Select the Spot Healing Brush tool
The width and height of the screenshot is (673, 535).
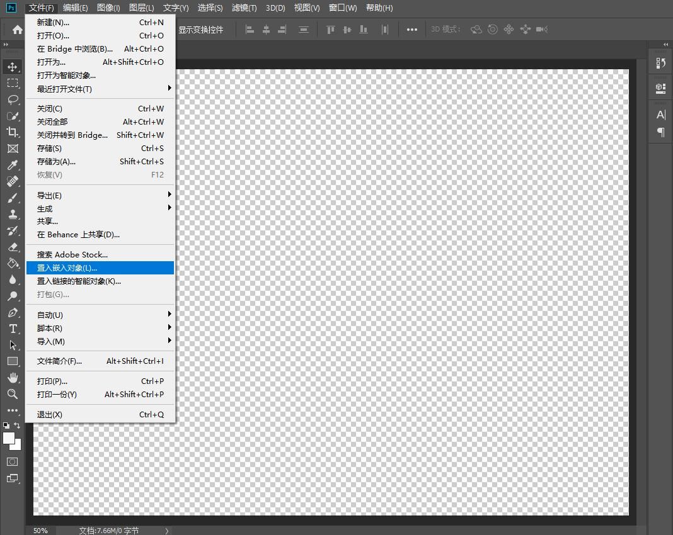13,181
